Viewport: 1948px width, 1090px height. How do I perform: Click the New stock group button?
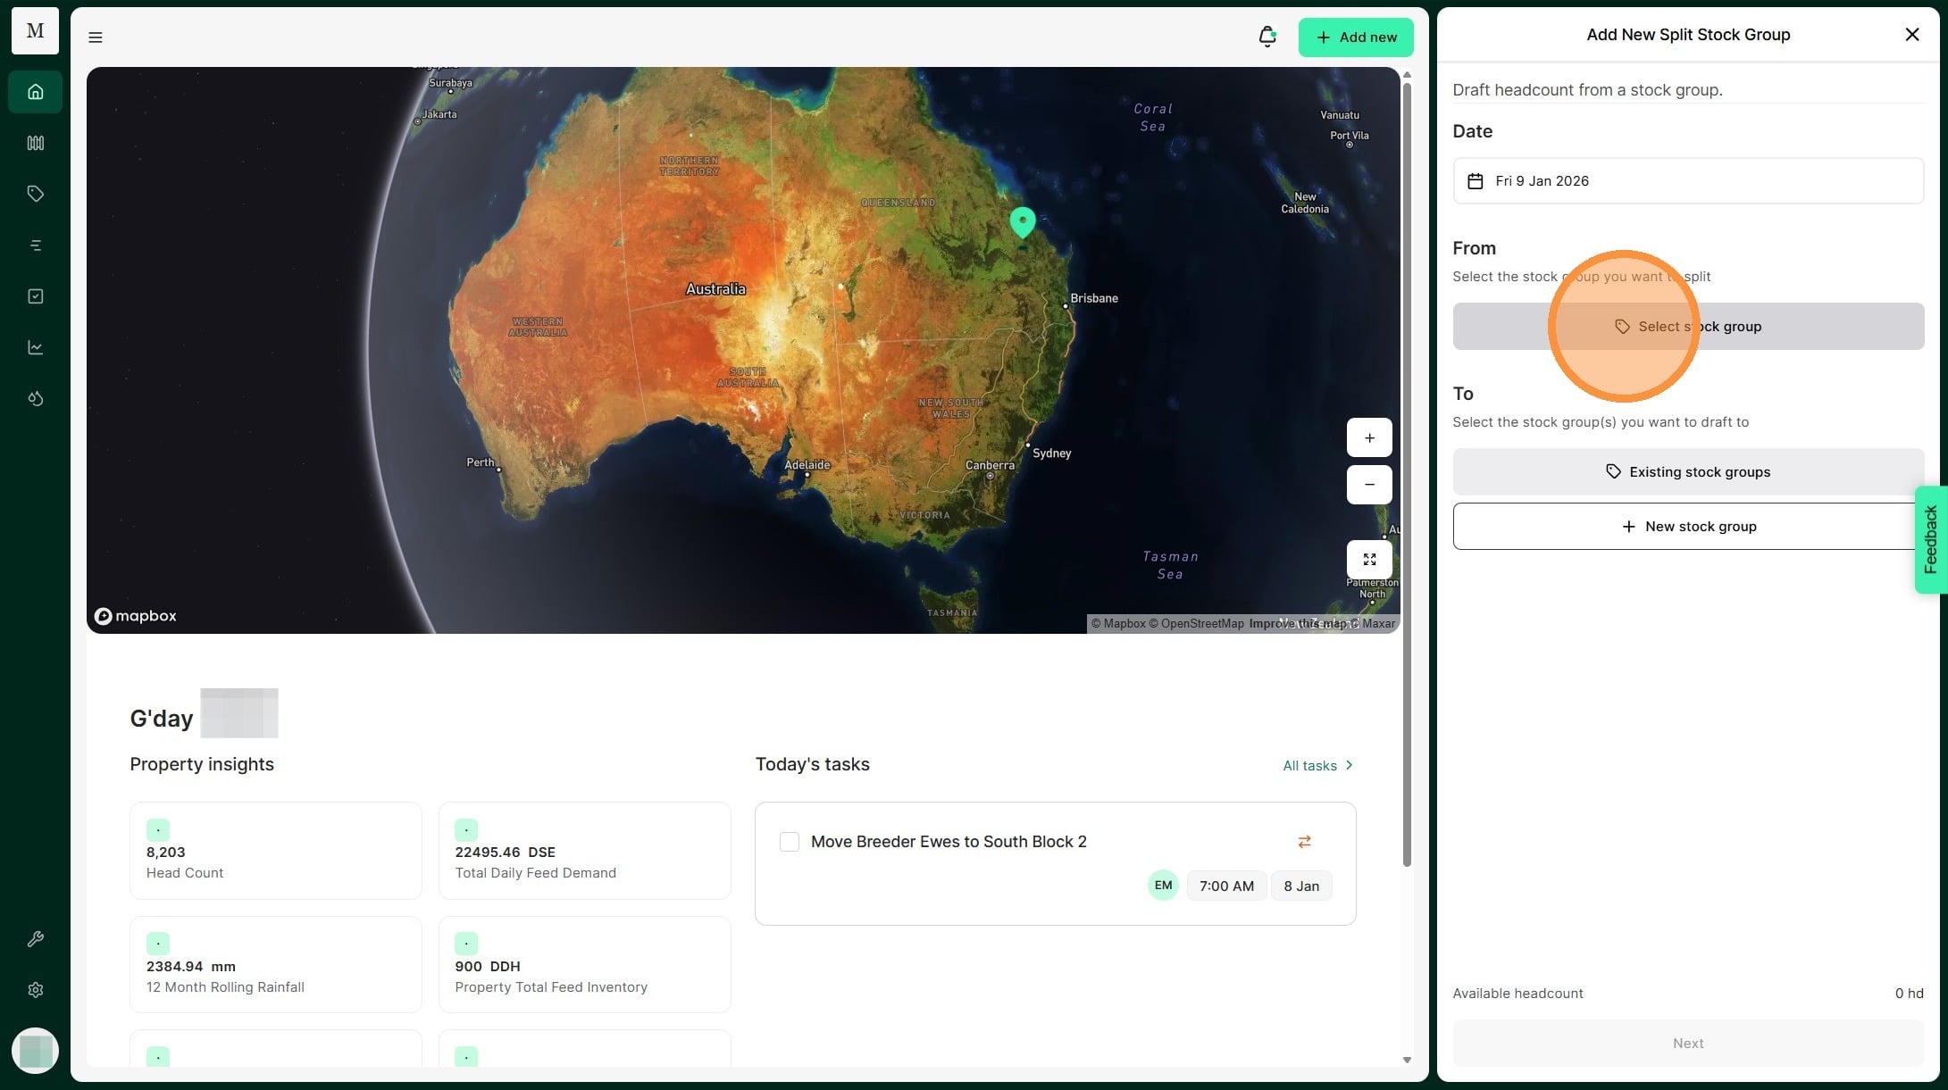point(1687,527)
